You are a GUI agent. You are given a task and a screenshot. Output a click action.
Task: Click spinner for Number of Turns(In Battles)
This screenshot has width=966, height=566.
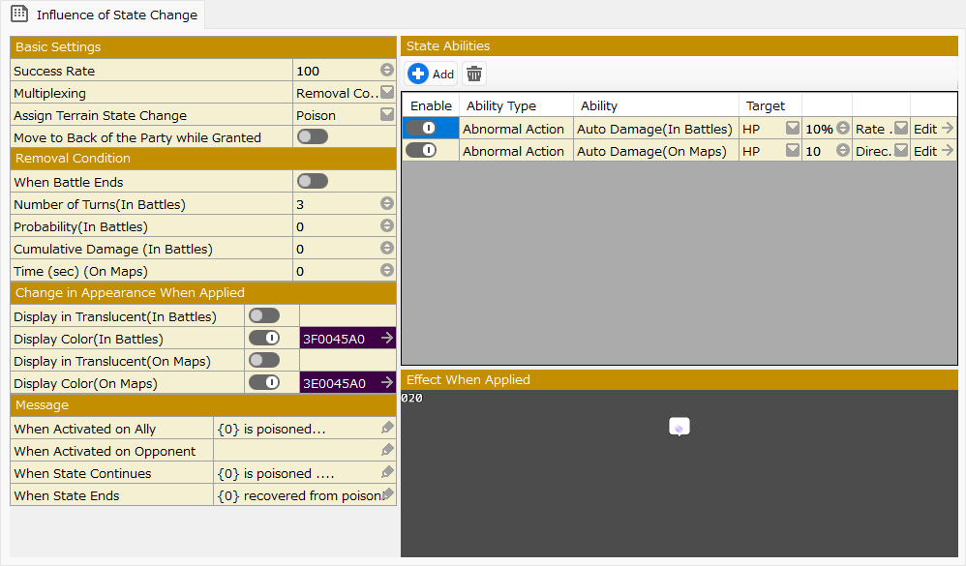[387, 204]
